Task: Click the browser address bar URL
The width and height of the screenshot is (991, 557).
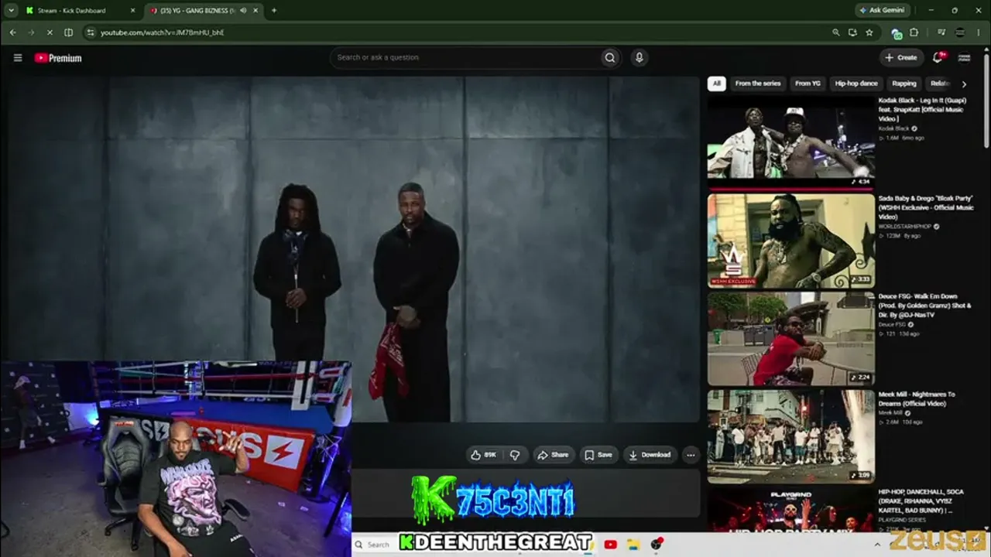Action: [x=163, y=32]
